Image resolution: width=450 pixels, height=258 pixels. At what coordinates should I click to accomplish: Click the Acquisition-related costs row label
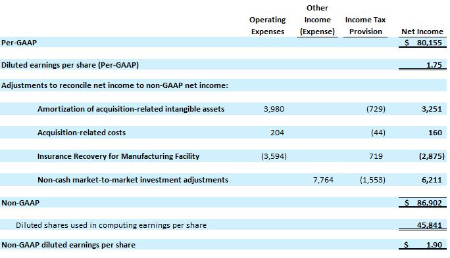coord(82,133)
